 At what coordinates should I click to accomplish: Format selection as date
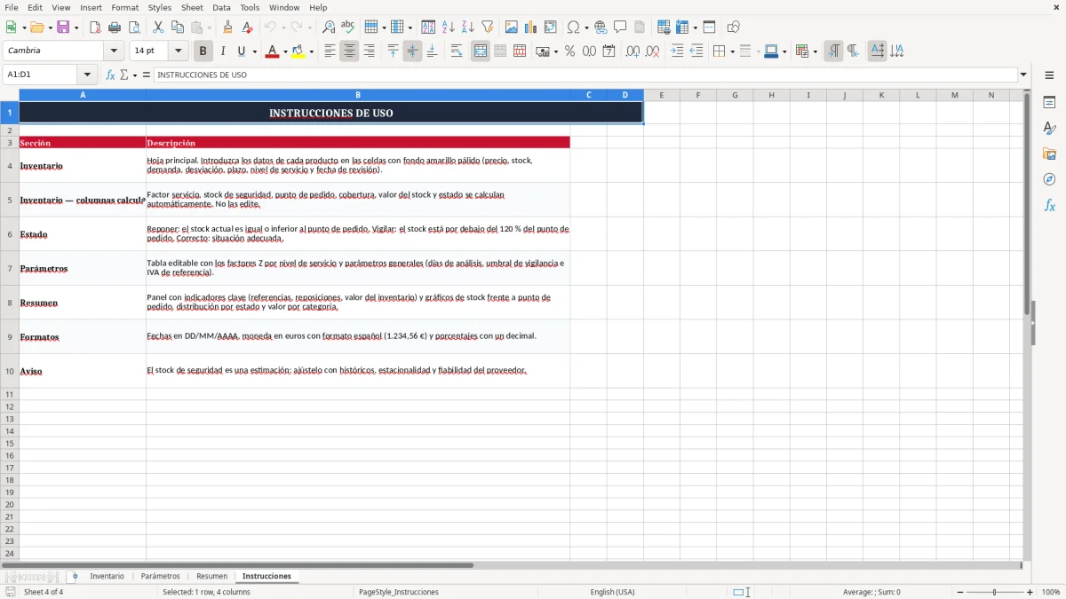click(609, 51)
